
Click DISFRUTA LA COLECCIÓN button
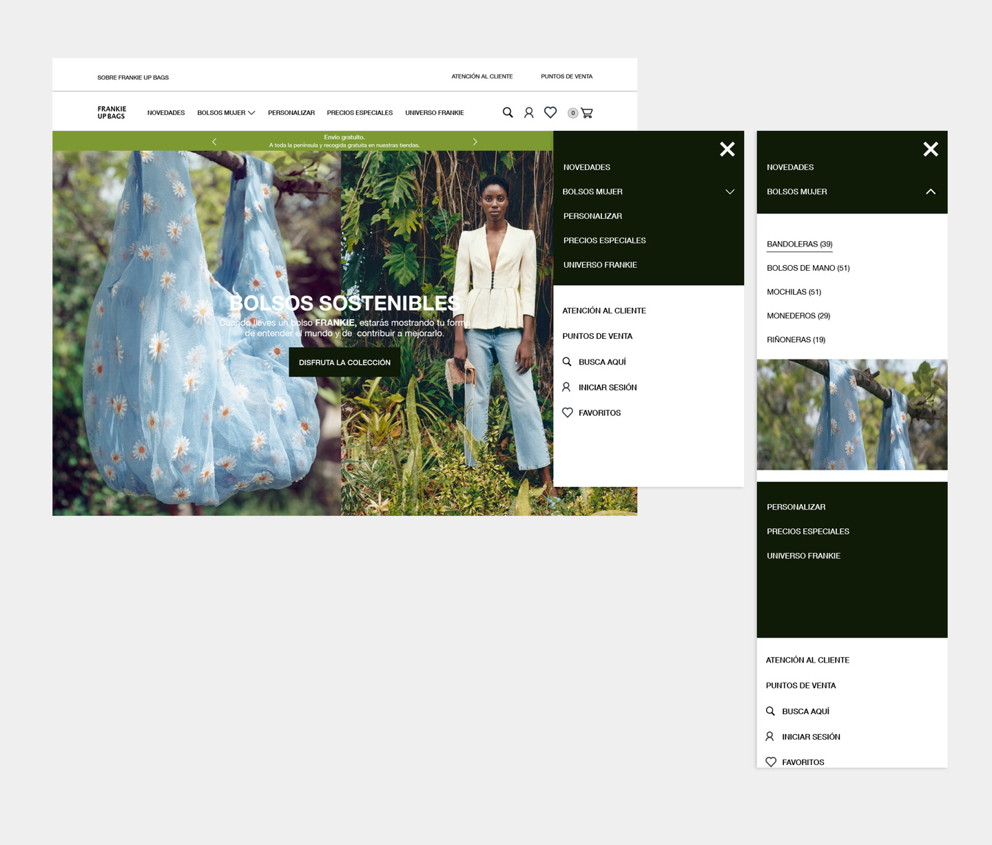pyautogui.click(x=344, y=362)
